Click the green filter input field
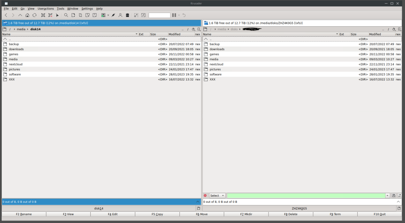The image size is (405, 223). (x=306, y=196)
